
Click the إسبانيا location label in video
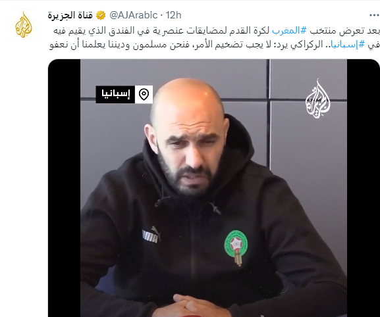pos(115,94)
